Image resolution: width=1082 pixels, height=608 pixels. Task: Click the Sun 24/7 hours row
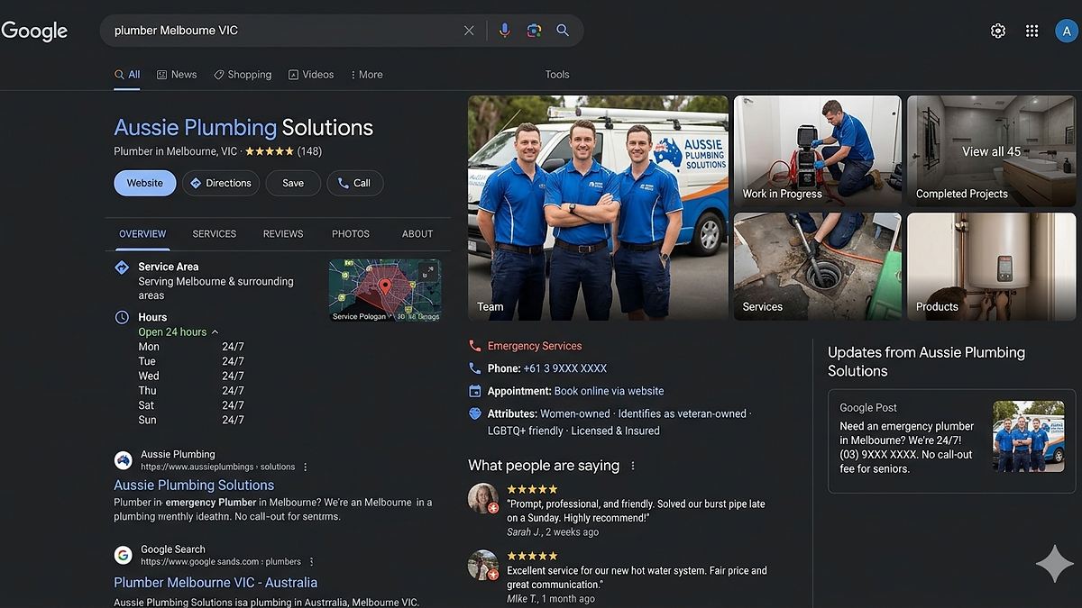click(x=191, y=420)
